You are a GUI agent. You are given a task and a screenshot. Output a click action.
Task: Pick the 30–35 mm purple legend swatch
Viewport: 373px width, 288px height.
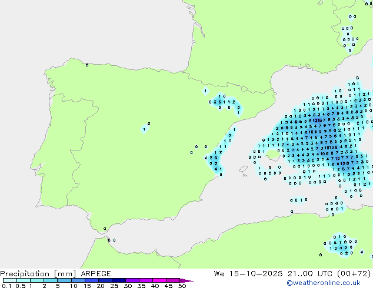(132, 280)
